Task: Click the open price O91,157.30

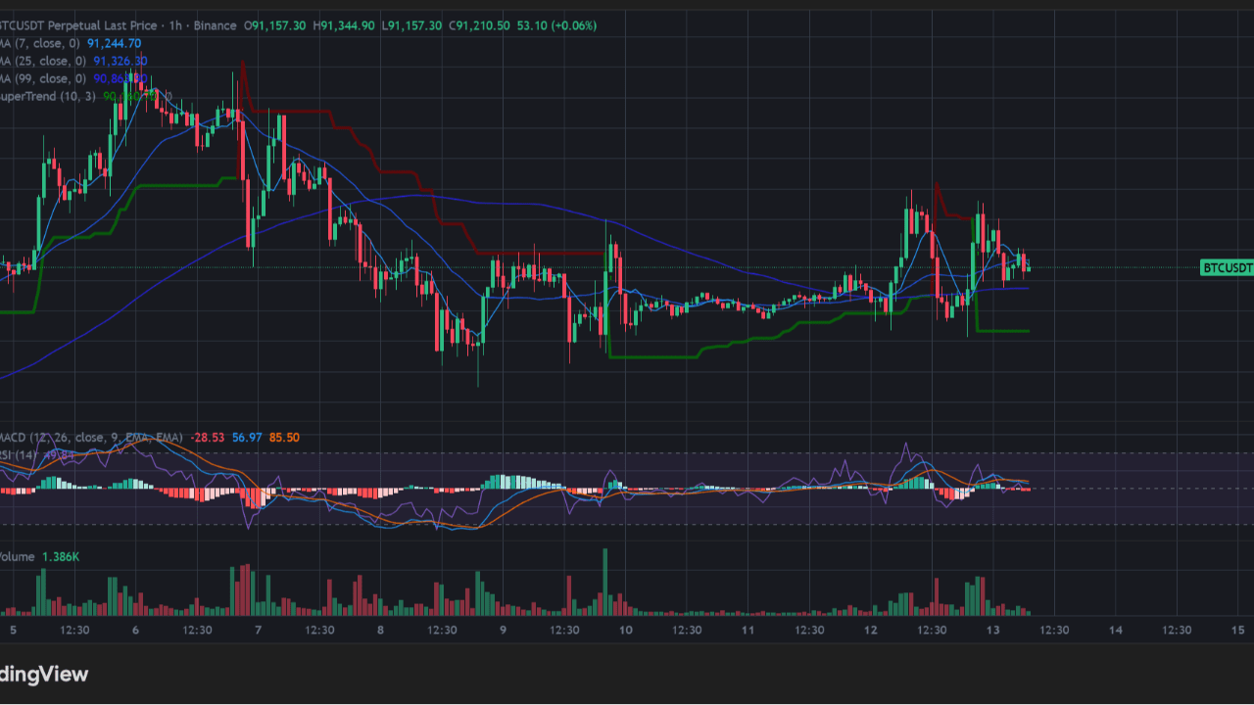Action: [276, 25]
